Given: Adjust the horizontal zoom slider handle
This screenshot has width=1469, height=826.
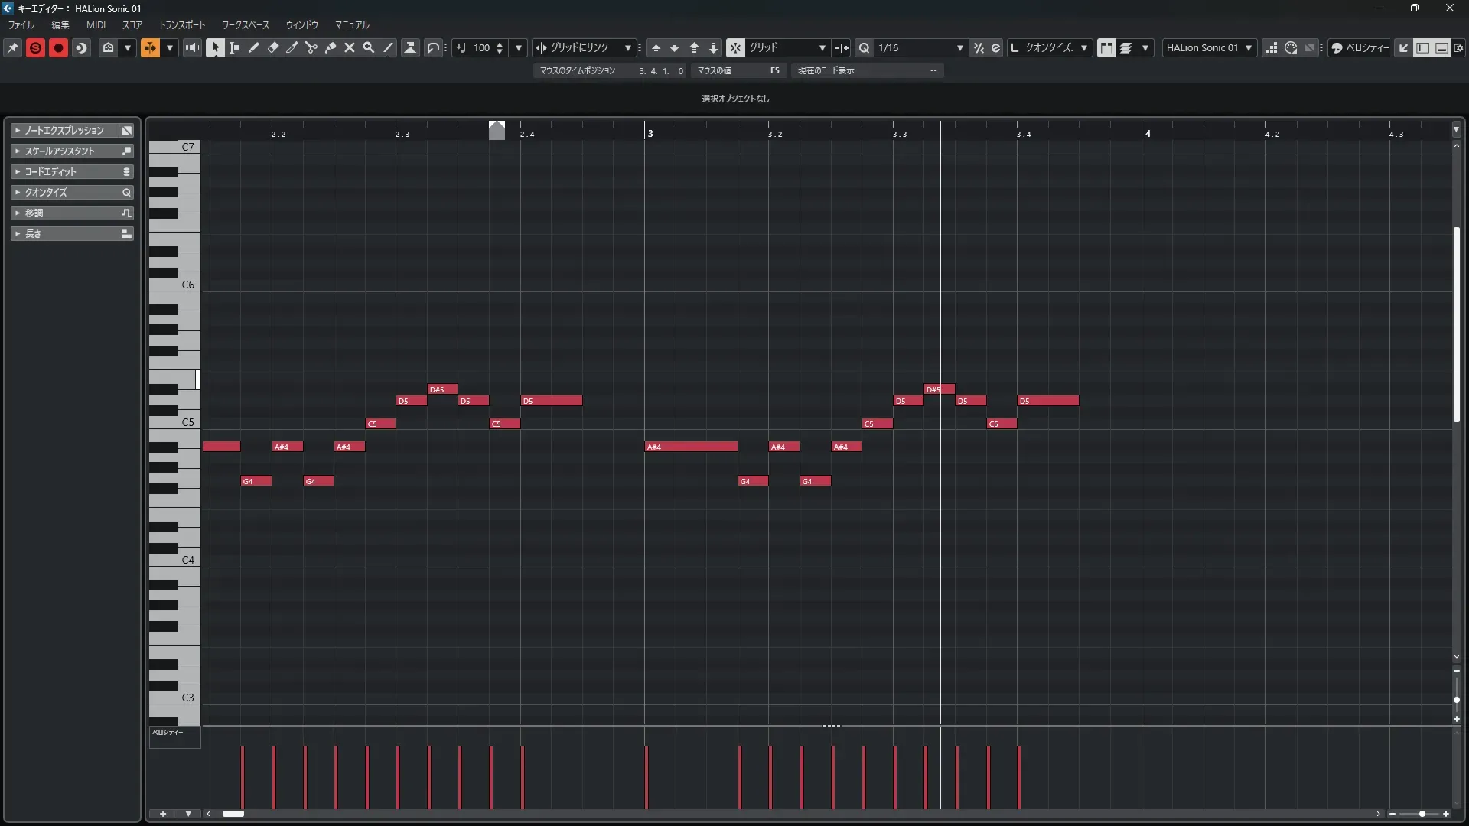Looking at the screenshot, I should tap(1422, 814).
